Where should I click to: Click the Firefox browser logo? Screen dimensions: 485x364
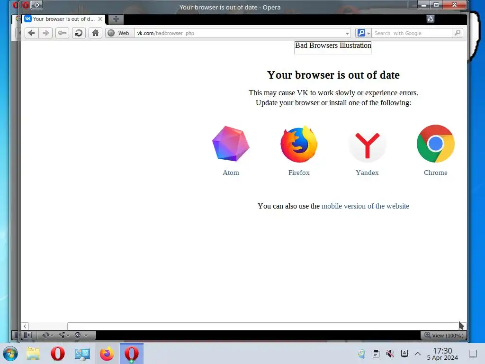point(299,144)
